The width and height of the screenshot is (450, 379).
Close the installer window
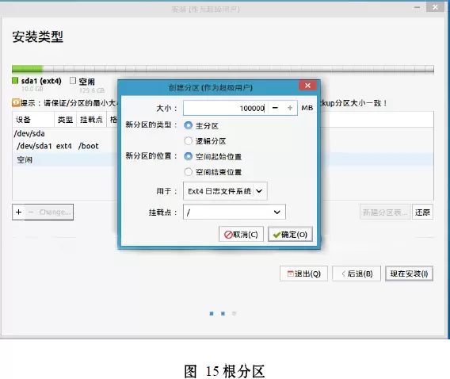pos(435,7)
